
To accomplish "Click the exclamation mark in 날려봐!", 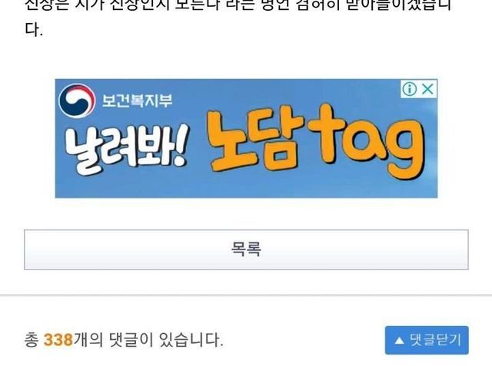I will click(181, 146).
